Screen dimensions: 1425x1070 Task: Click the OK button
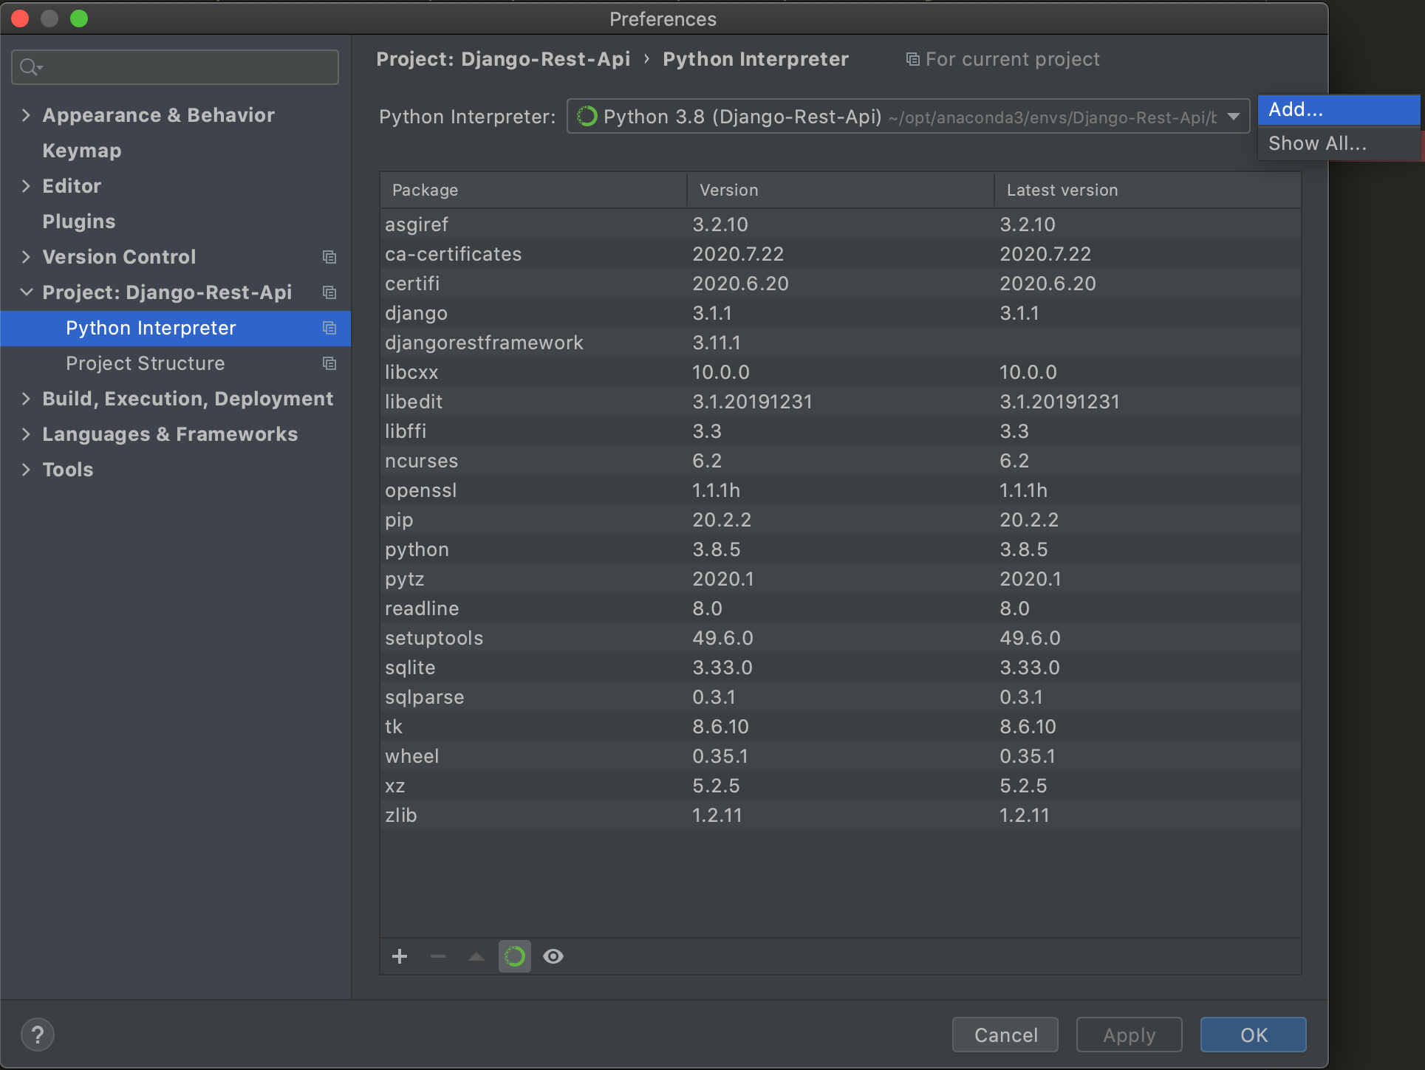click(x=1252, y=1035)
